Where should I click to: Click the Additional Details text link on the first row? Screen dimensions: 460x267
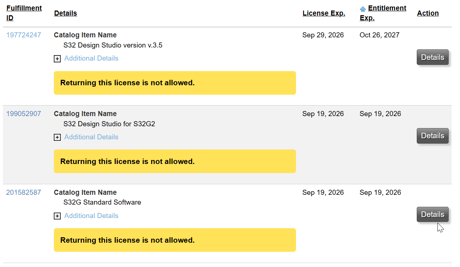(91, 58)
